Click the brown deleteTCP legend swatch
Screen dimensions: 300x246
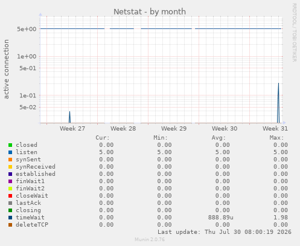click(10, 225)
